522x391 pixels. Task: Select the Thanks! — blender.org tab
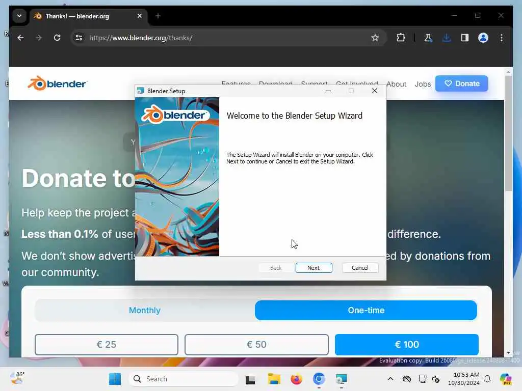pyautogui.click(x=89, y=16)
